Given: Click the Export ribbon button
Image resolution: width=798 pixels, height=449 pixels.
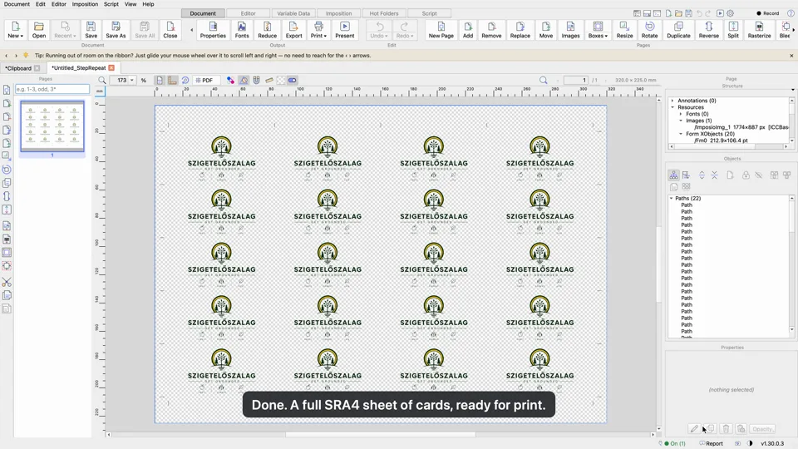Looking at the screenshot, I should 293,30.
